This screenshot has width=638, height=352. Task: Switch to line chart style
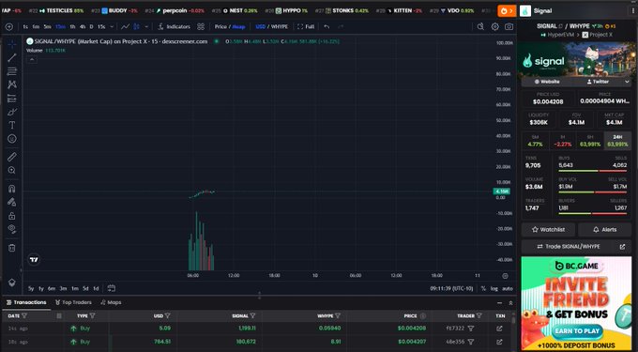point(126,27)
